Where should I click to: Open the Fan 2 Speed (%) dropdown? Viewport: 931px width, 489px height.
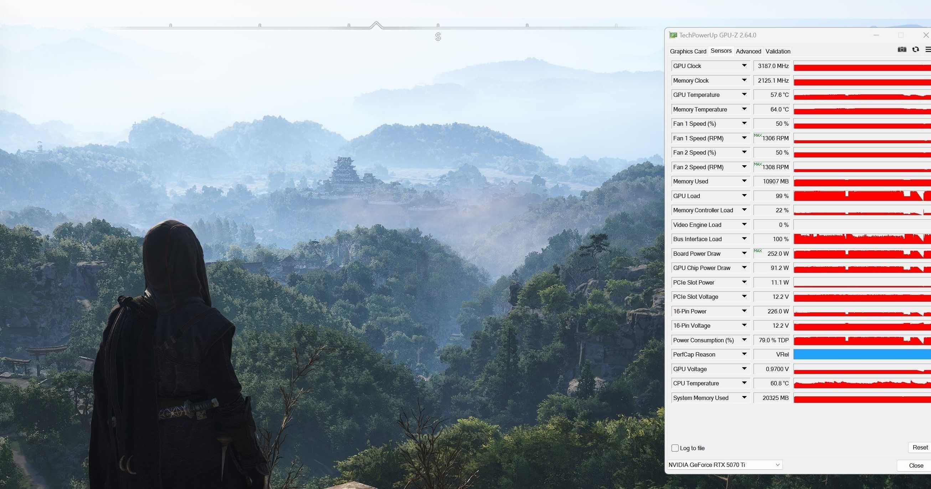744,152
